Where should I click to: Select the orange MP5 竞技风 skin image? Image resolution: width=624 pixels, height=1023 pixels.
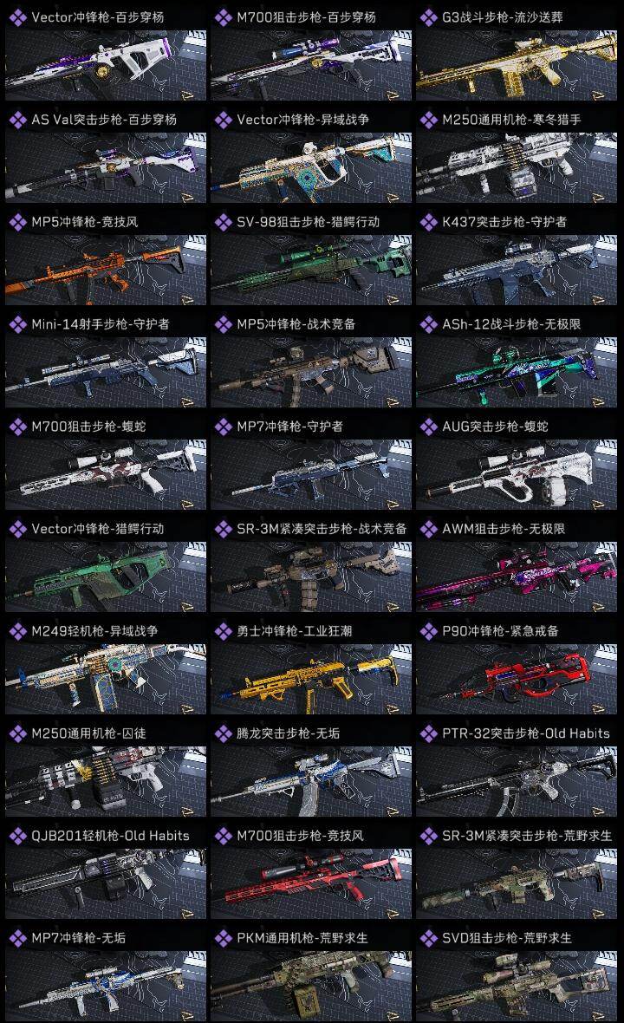tap(106, 270)
